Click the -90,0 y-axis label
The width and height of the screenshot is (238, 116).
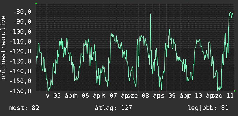22,22
